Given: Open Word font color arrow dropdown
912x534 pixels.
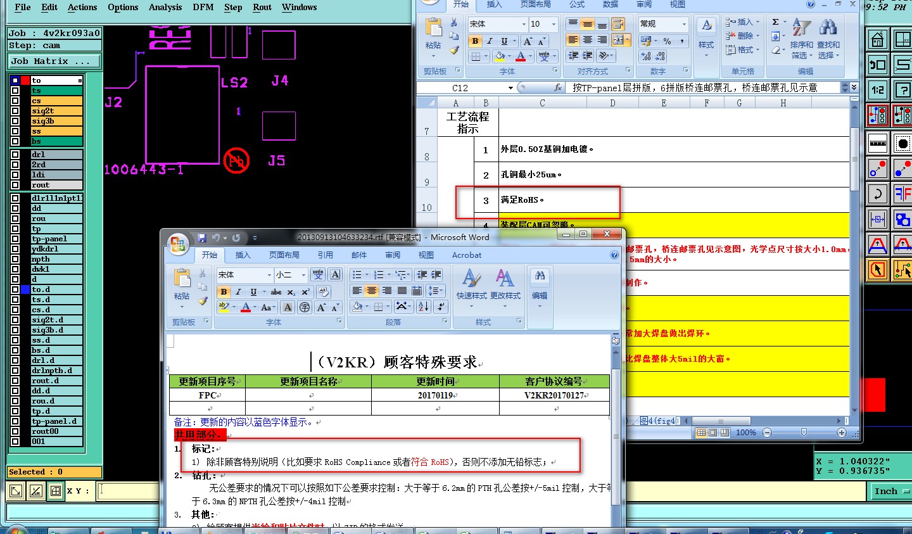Looking at the screenshot, I should [x=254, y=307].
